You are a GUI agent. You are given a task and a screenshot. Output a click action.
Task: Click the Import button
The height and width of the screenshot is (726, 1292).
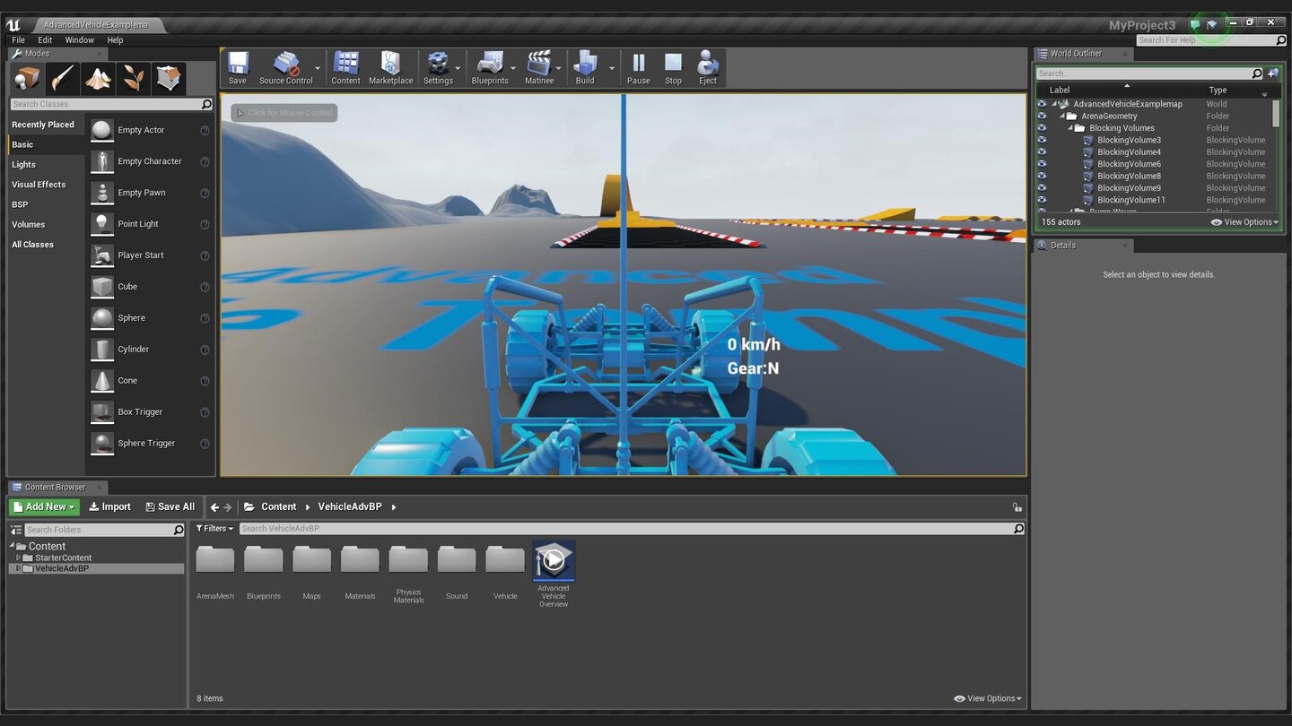click(x=109, y=506)
